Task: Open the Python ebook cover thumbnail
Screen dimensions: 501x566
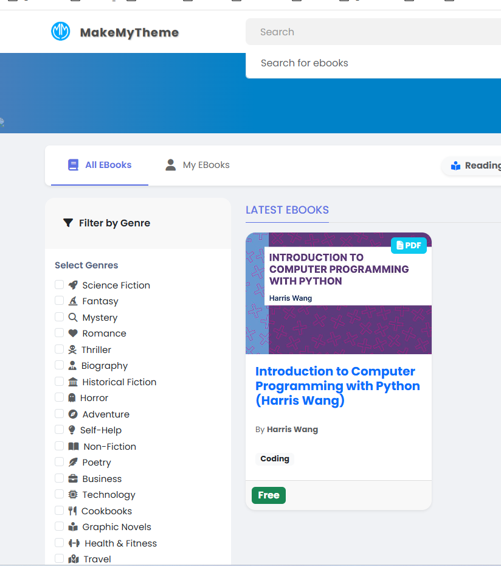Action: 338,293
